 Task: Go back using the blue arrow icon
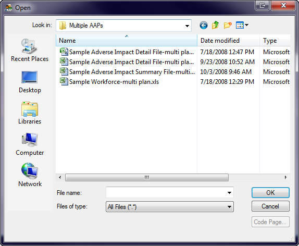[x=204, y=25]
